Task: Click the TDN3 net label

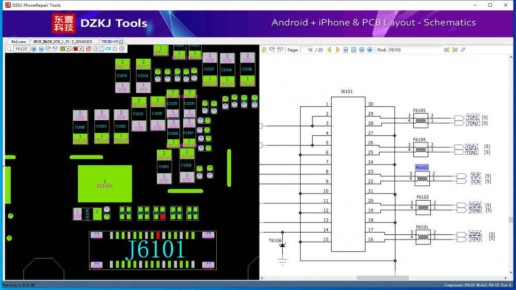Action: (x=475, y=239)
